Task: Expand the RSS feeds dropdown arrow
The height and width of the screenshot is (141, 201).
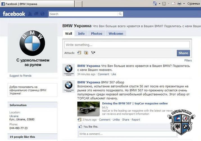Action: click(x=169, y=4)
